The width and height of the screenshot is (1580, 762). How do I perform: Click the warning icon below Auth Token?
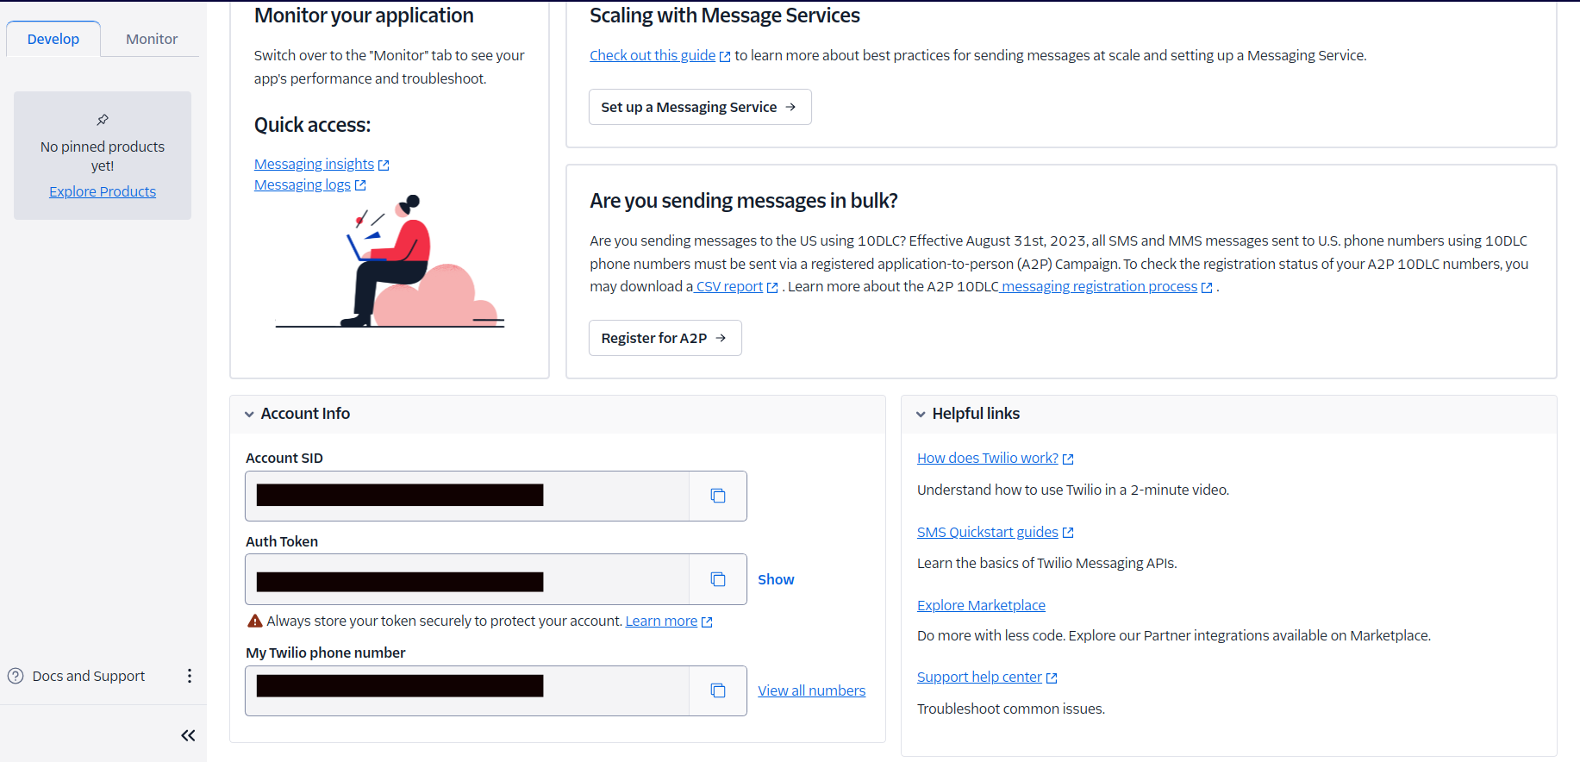pos(255,621)
